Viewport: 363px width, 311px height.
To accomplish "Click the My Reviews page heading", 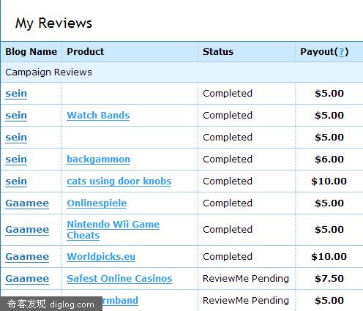I will coord(53,23).
